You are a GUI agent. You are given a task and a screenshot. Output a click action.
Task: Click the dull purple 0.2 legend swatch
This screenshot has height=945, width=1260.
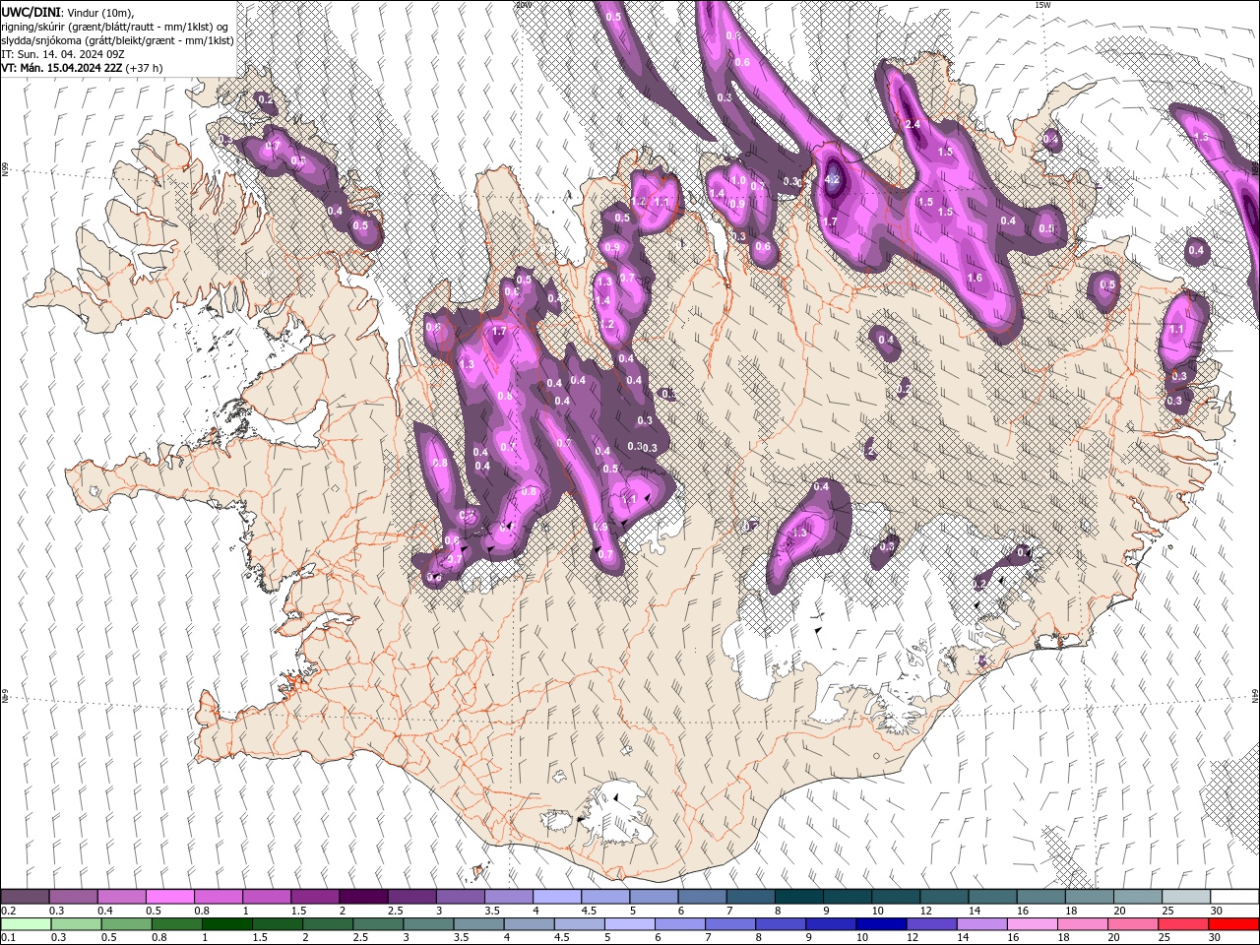click(x=25, y=897)
